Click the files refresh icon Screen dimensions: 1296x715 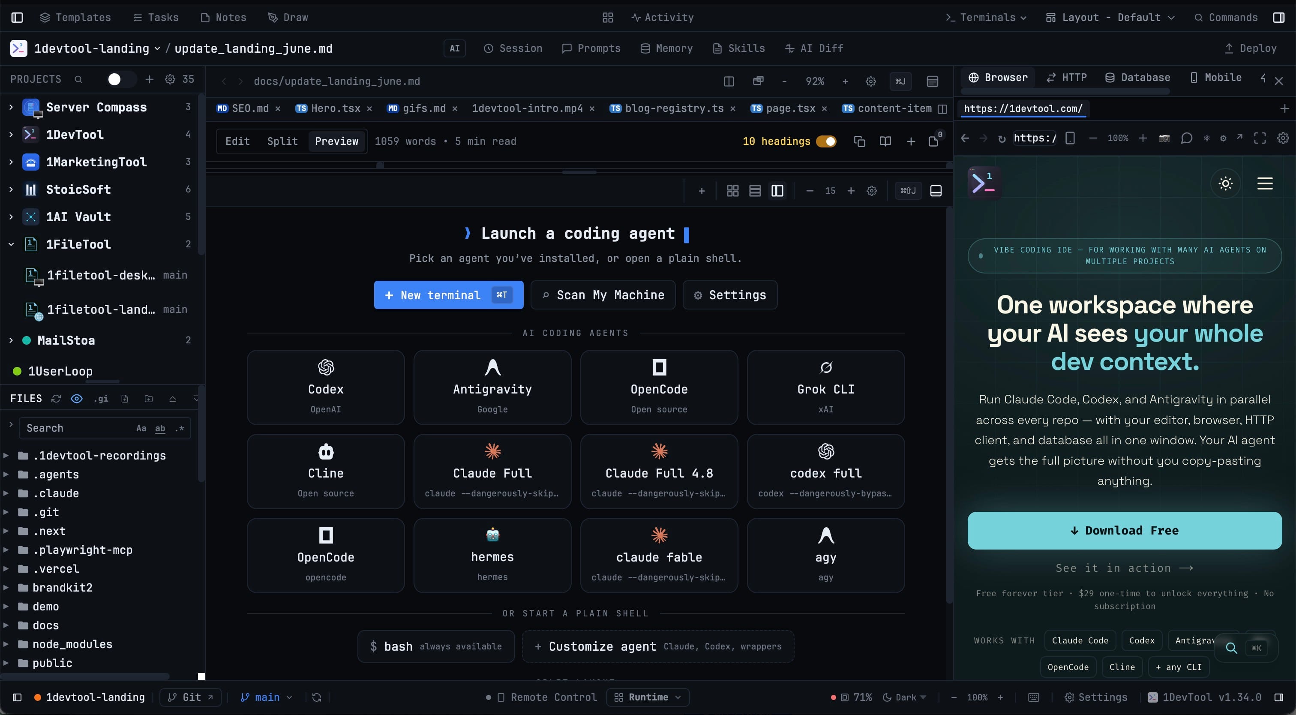(56, 399)
